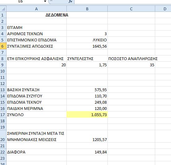Click the ΠΟΣΟΣΤΟ ΑΝΑΠΛΗΡΩΣΗΣ header cell

tap(131, 59)
